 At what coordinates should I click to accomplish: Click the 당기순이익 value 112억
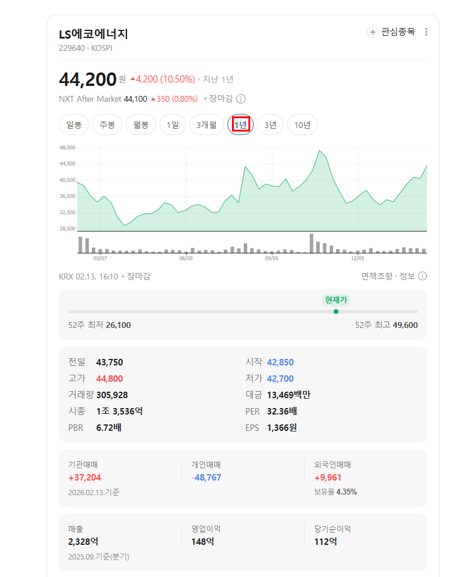[326, 542]
